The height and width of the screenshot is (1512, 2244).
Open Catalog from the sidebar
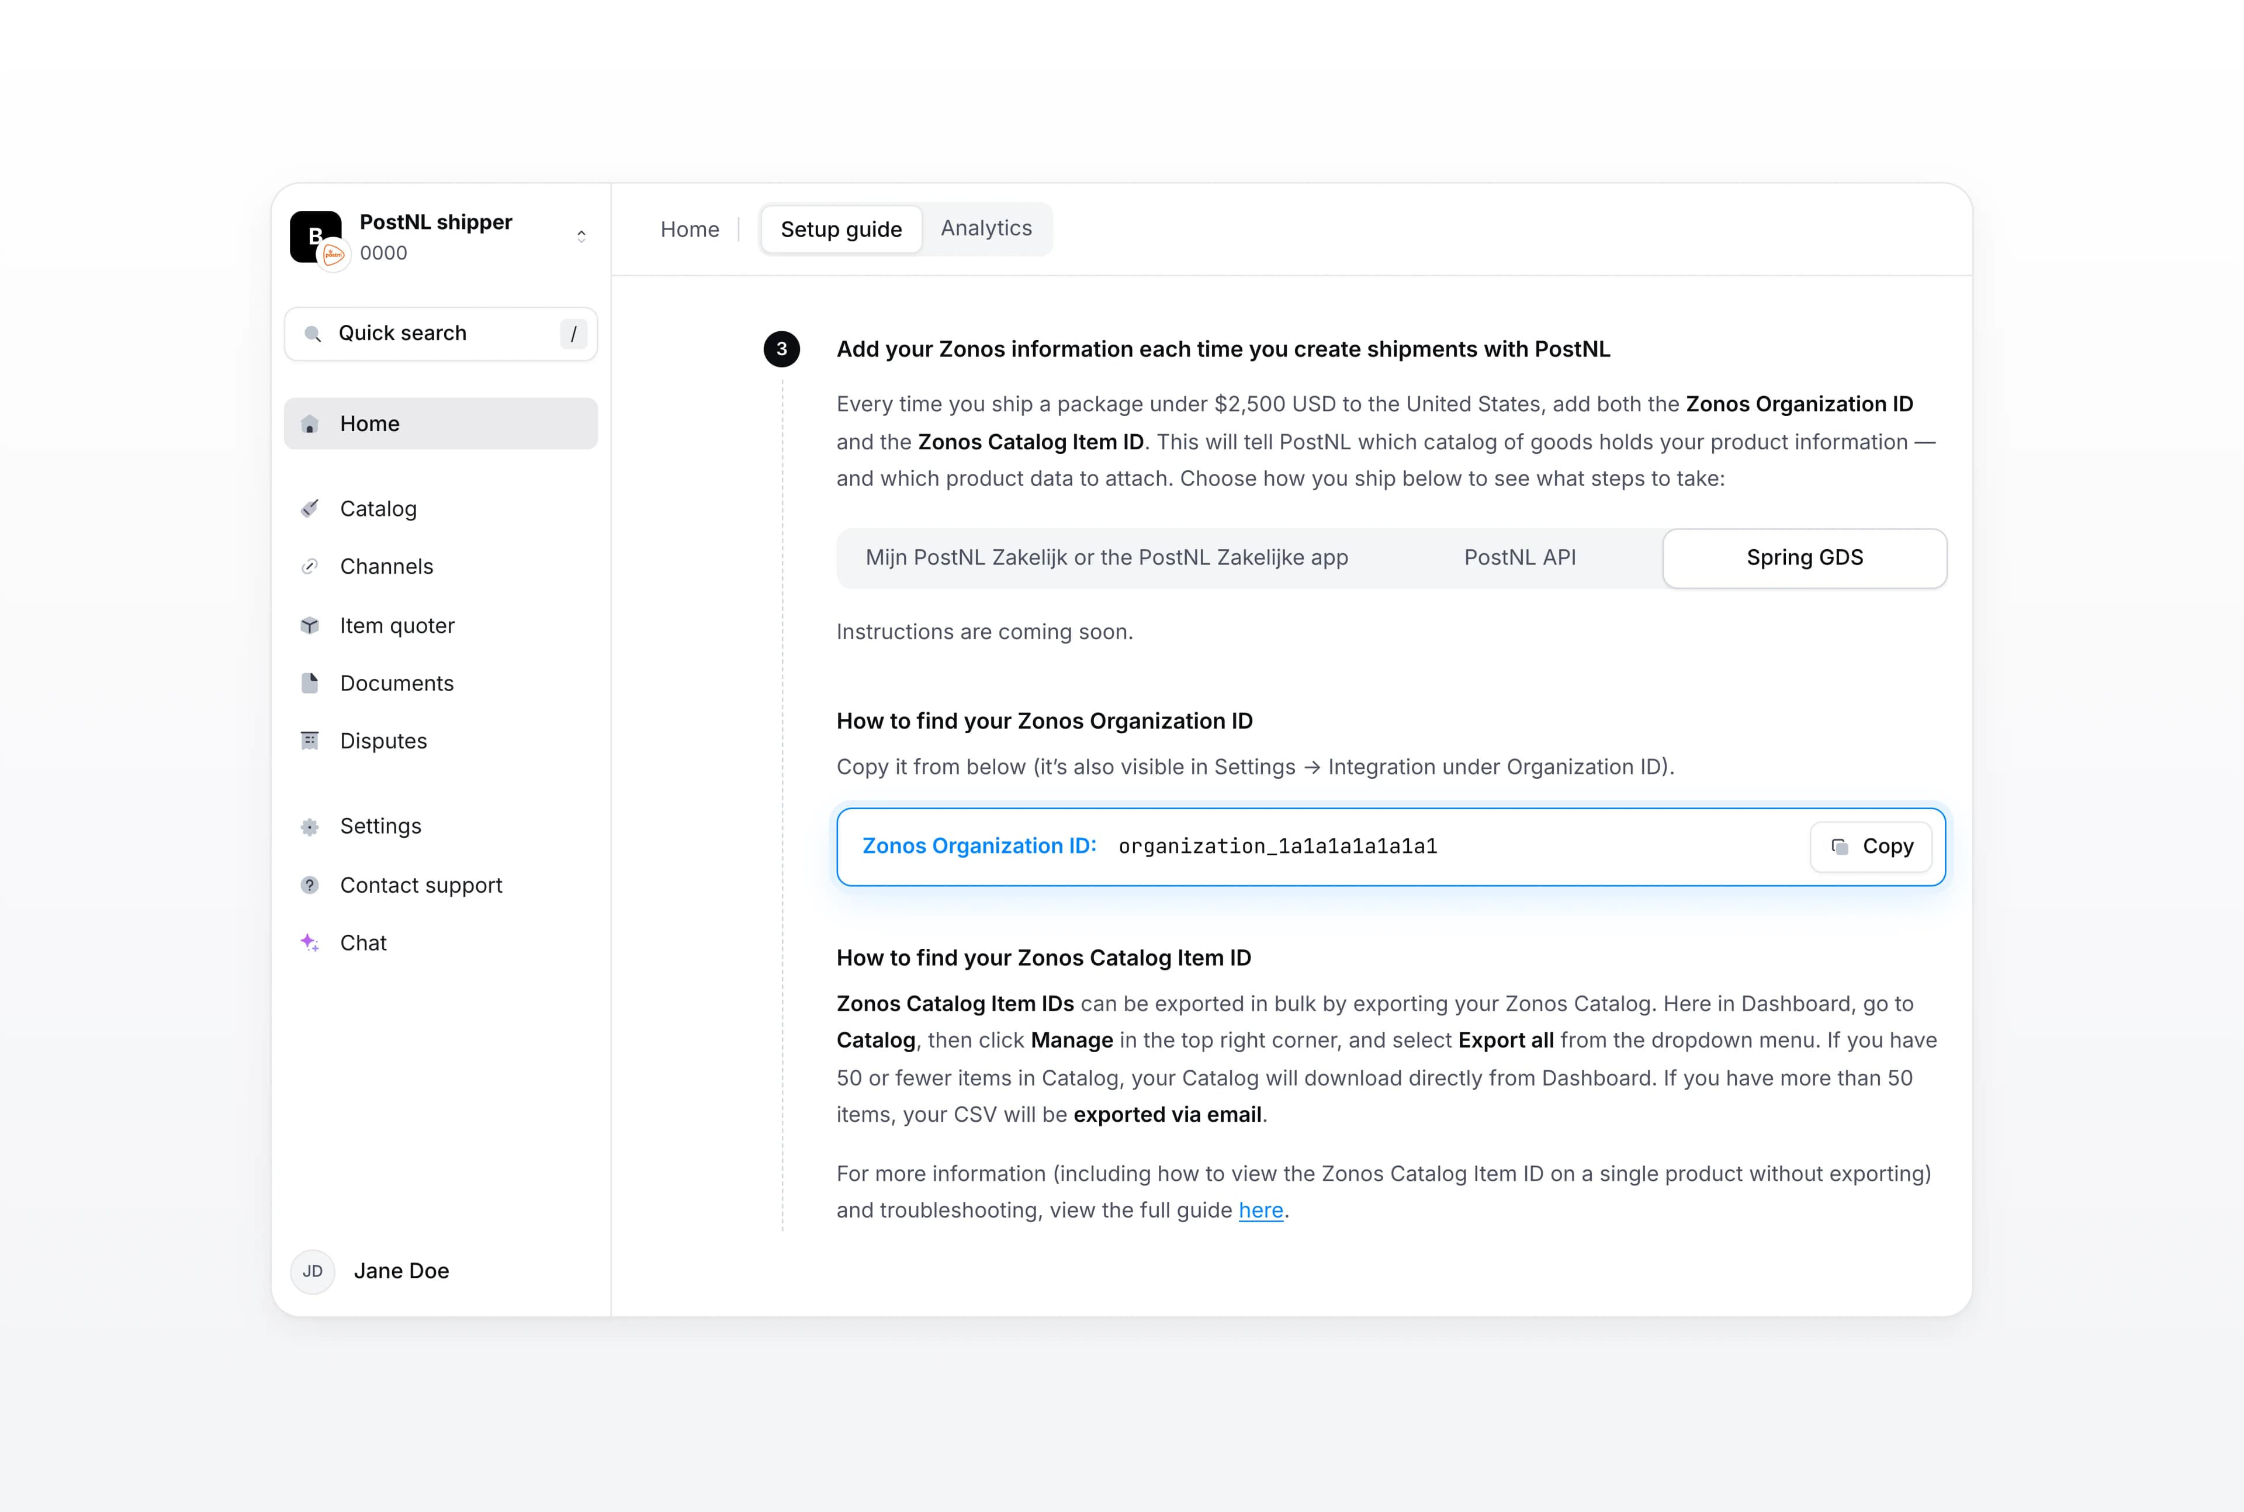[441, 509]
